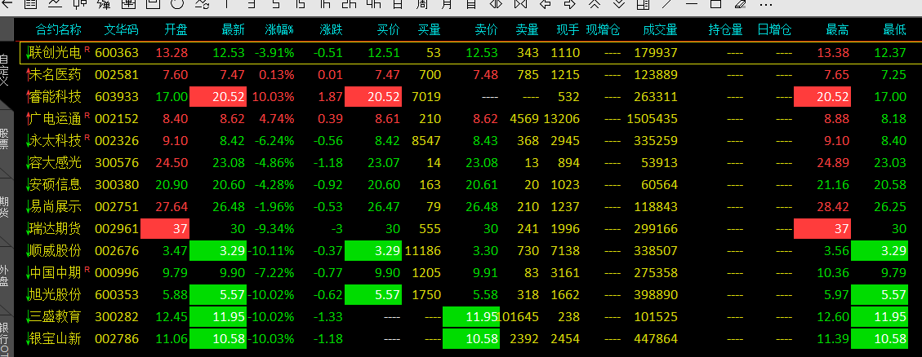Open the 股票 side tab
The height and width of the screenshot is (357, 922).
pos(5,139)
